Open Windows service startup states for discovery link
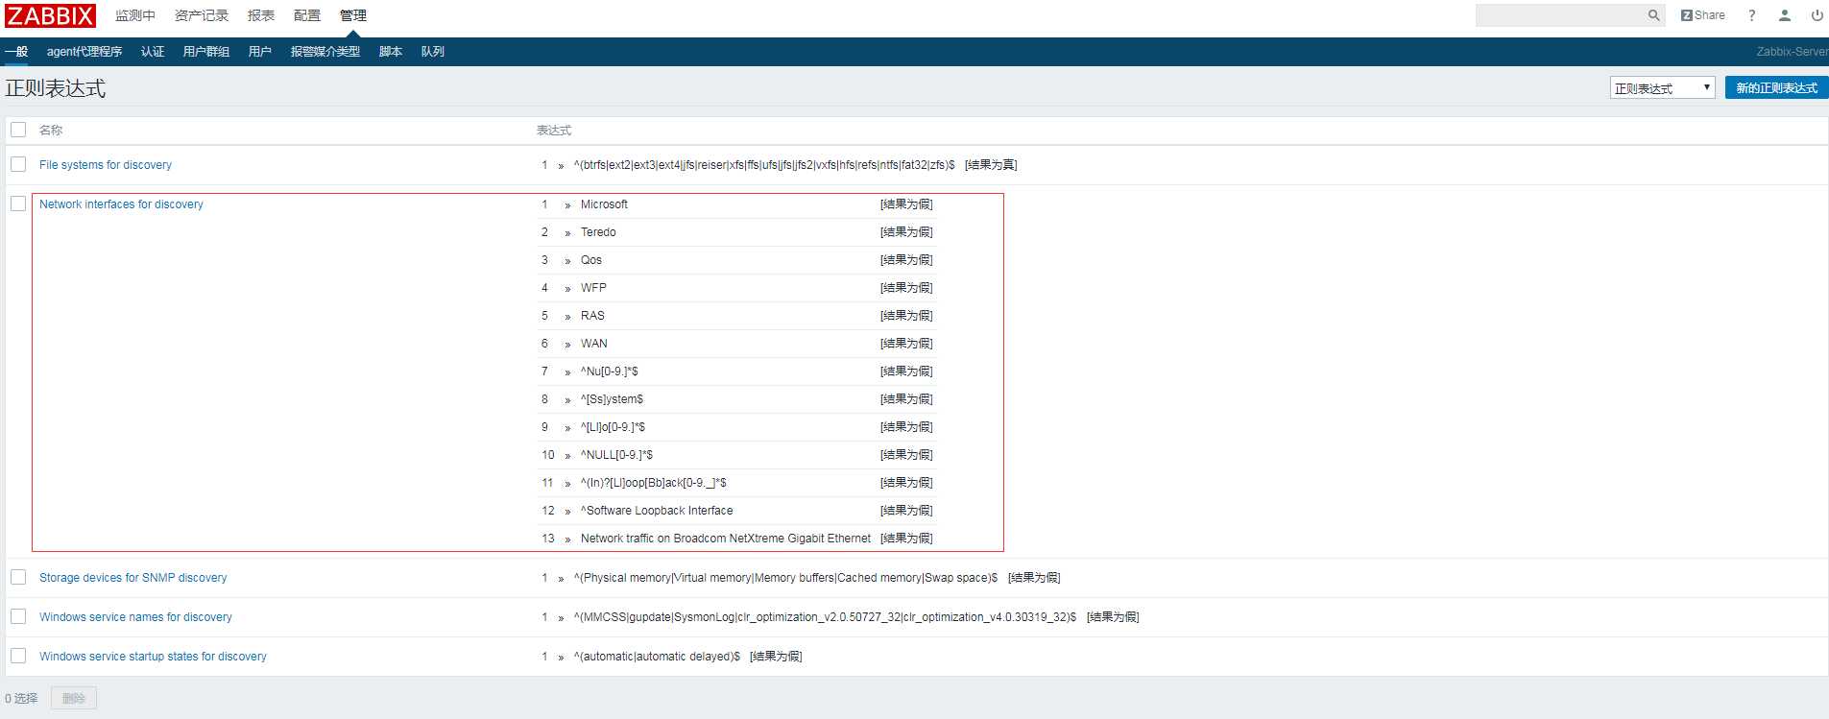This screenshot has height=719, width=1829. click(x=153, y=657)
